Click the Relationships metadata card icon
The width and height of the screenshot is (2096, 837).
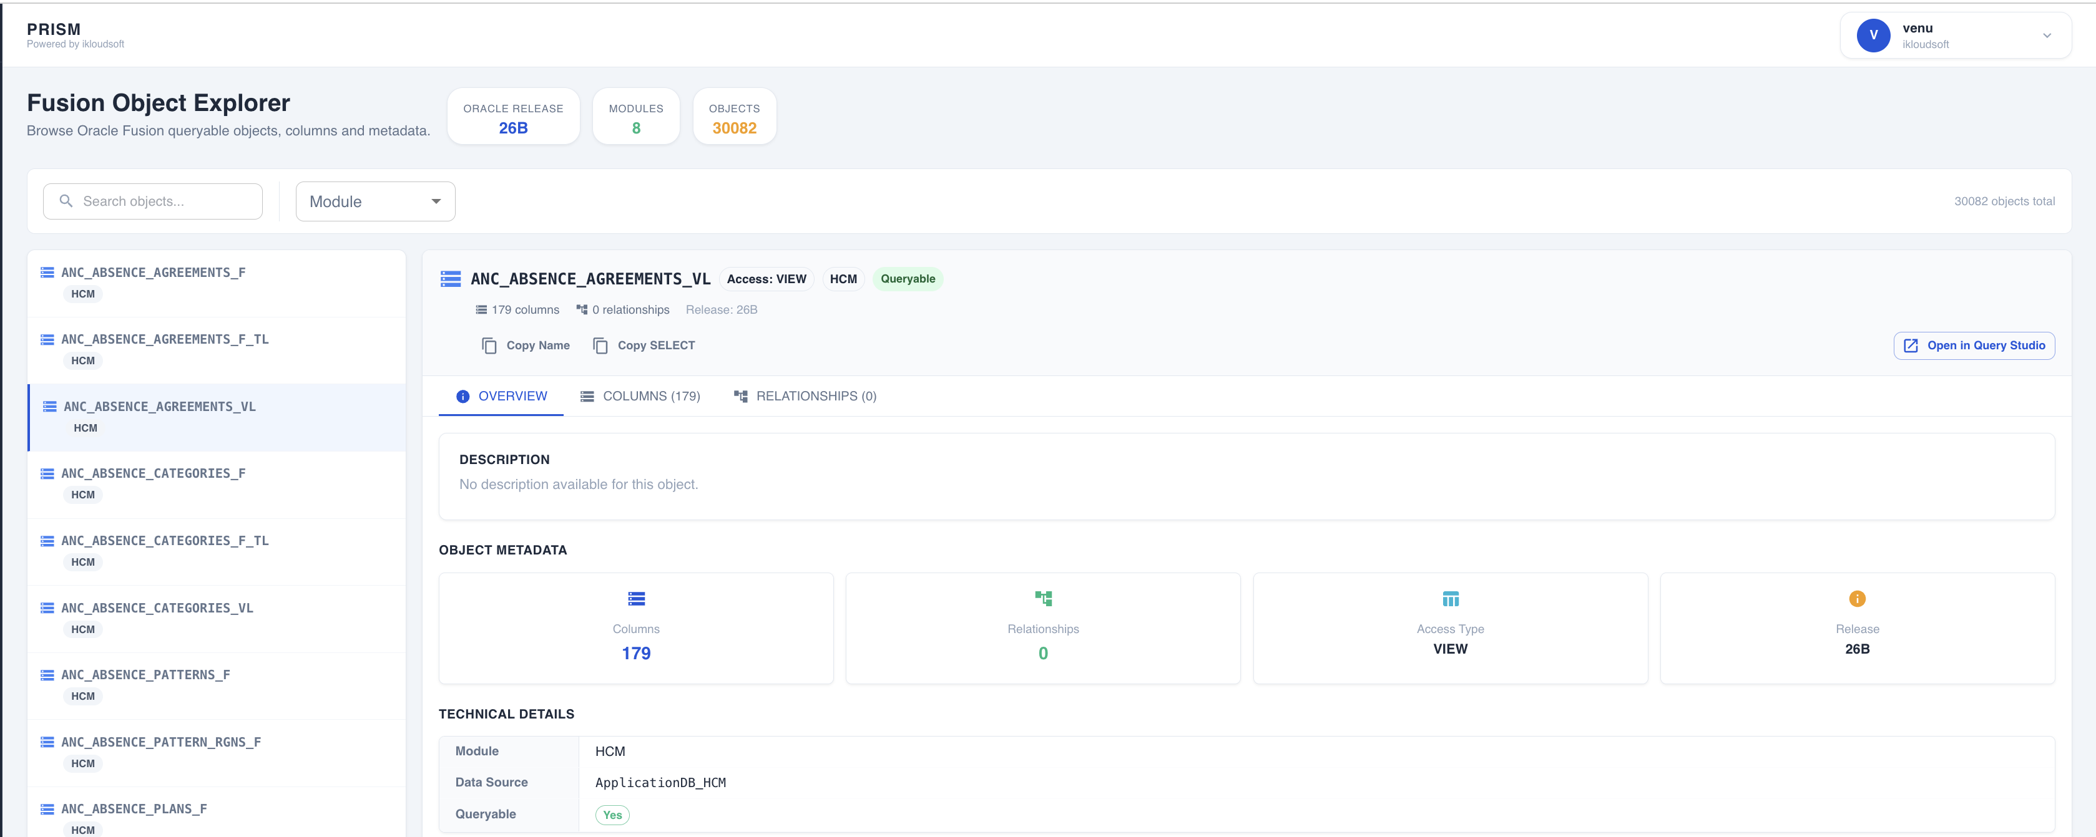click(x=1043, y=599)
